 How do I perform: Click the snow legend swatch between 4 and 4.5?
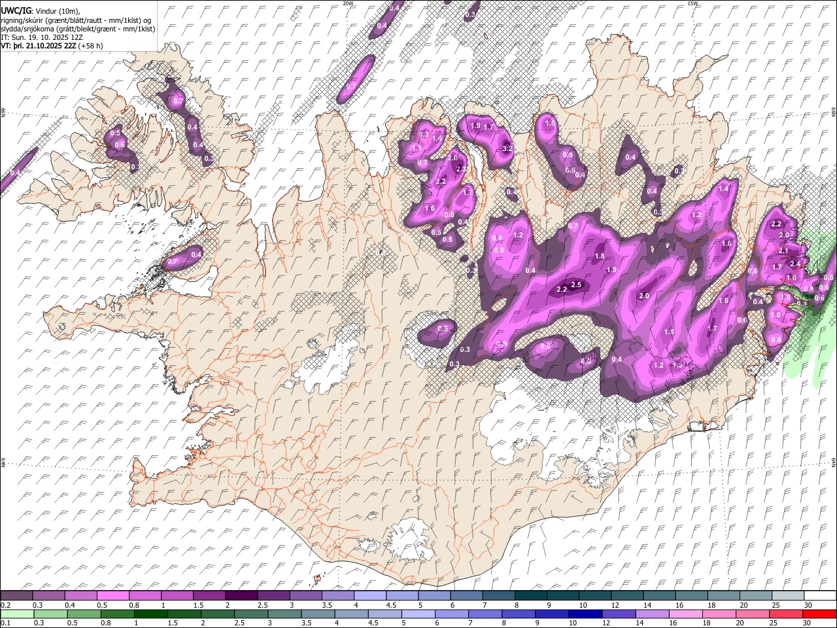(369, 596)
